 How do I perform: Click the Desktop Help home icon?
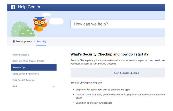tap(14, 41)
